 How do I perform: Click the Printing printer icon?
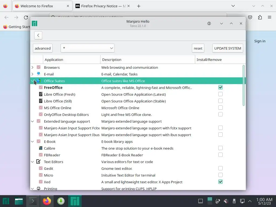tap(39, 188)
